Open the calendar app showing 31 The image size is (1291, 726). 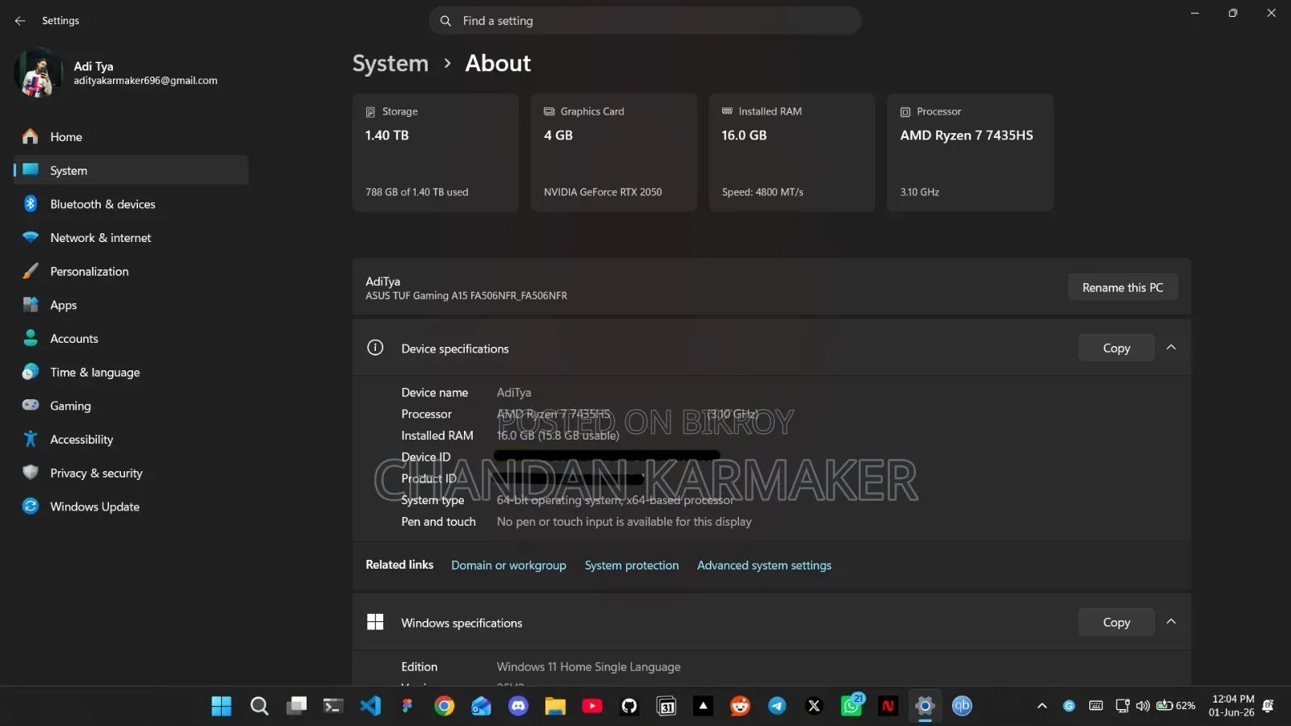pyautogui.click(x=666, y=707)
